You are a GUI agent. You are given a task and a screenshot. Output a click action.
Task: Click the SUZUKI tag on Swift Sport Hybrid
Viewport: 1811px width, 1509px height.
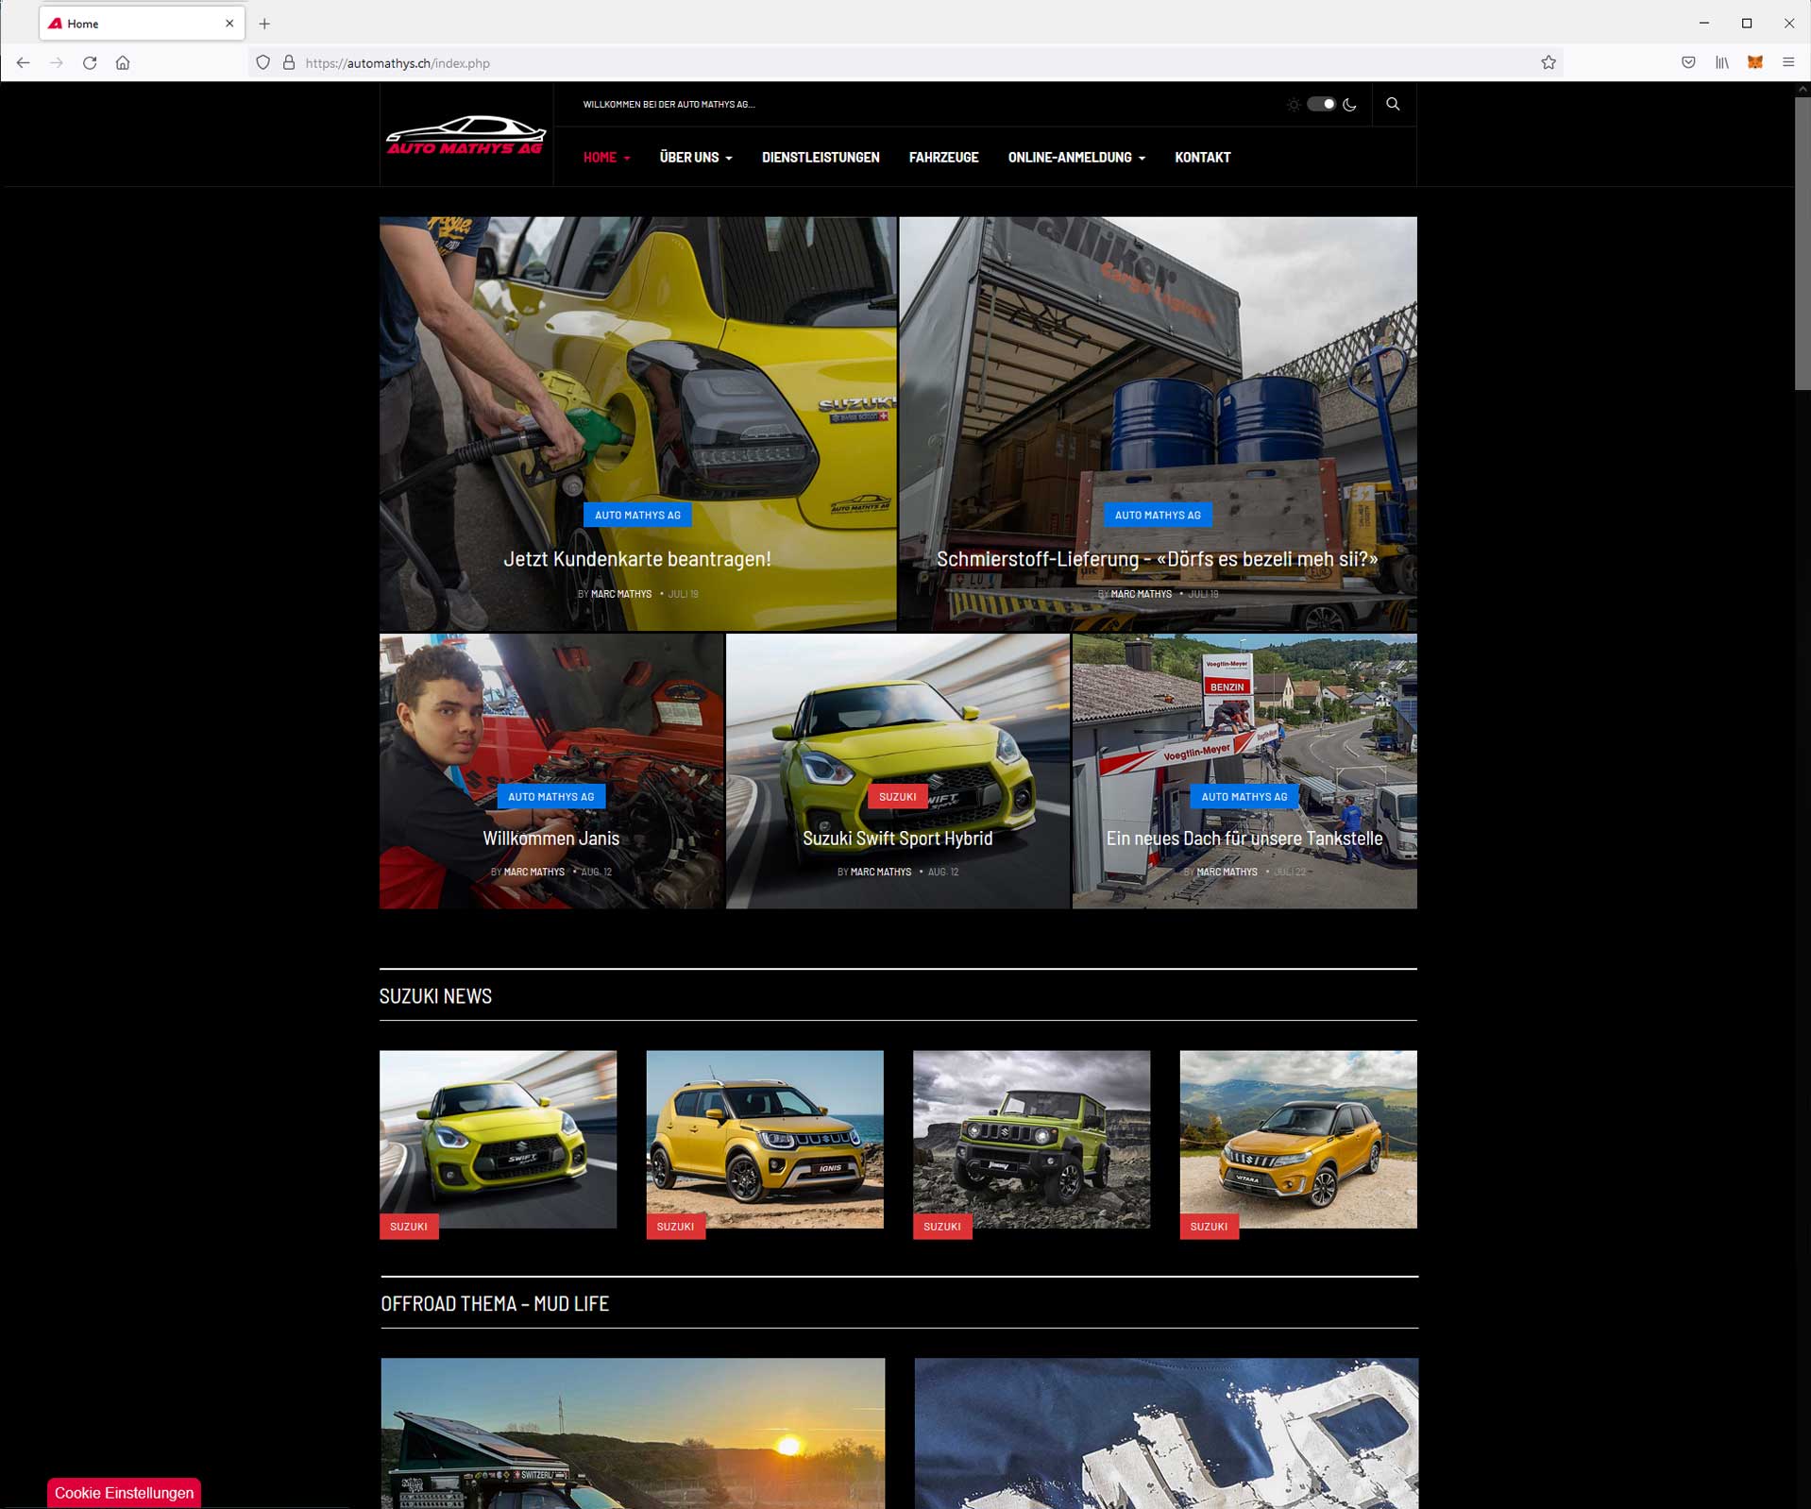coord(898,797)
